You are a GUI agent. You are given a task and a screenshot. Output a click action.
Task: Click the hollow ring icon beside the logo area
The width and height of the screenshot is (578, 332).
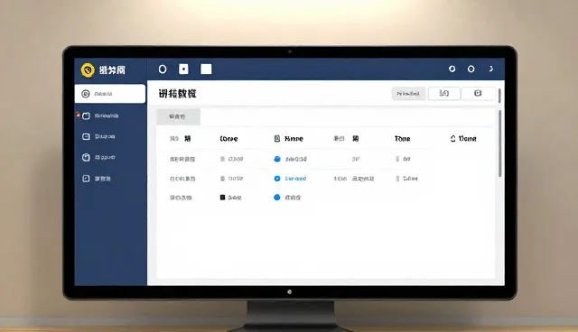click(x=163, y=69)
